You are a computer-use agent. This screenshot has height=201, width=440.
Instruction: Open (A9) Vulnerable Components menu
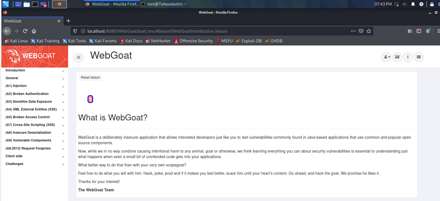pos(35,141)
